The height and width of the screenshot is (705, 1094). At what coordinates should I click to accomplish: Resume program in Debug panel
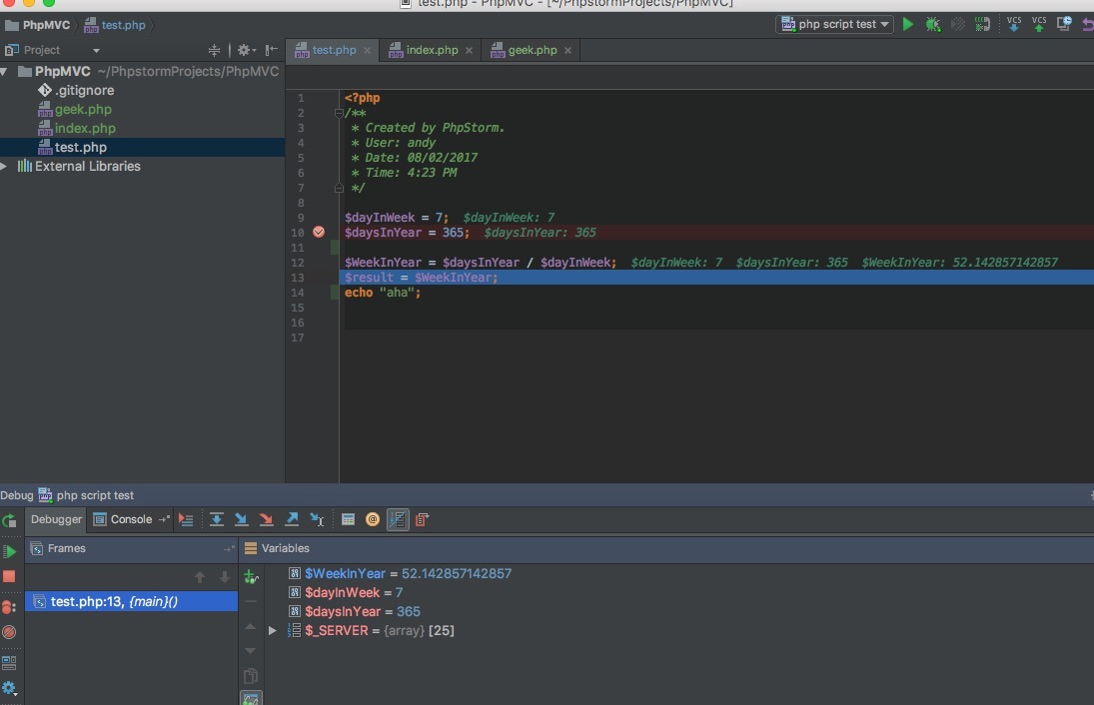pyautogui.click(x=9, y=551)
